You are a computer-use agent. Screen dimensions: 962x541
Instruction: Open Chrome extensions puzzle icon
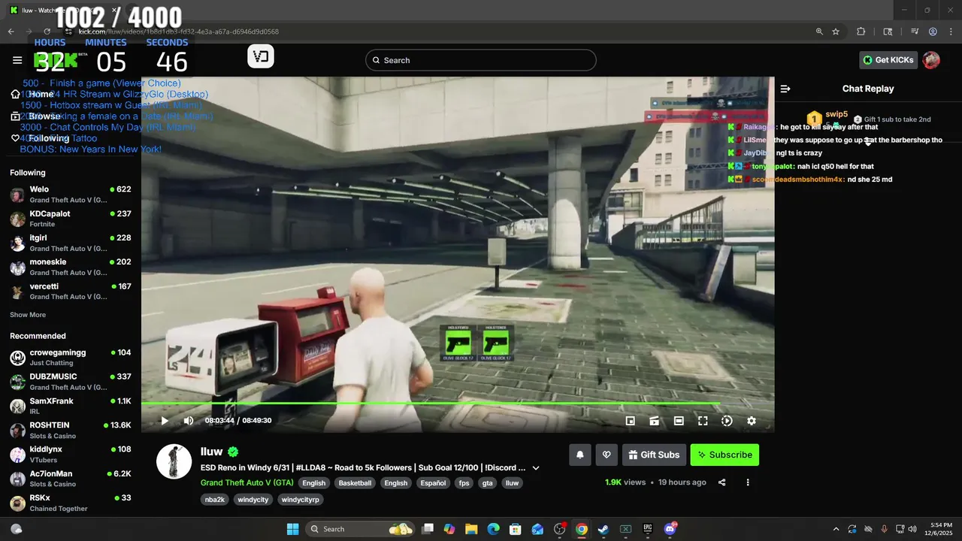[861, 32]
